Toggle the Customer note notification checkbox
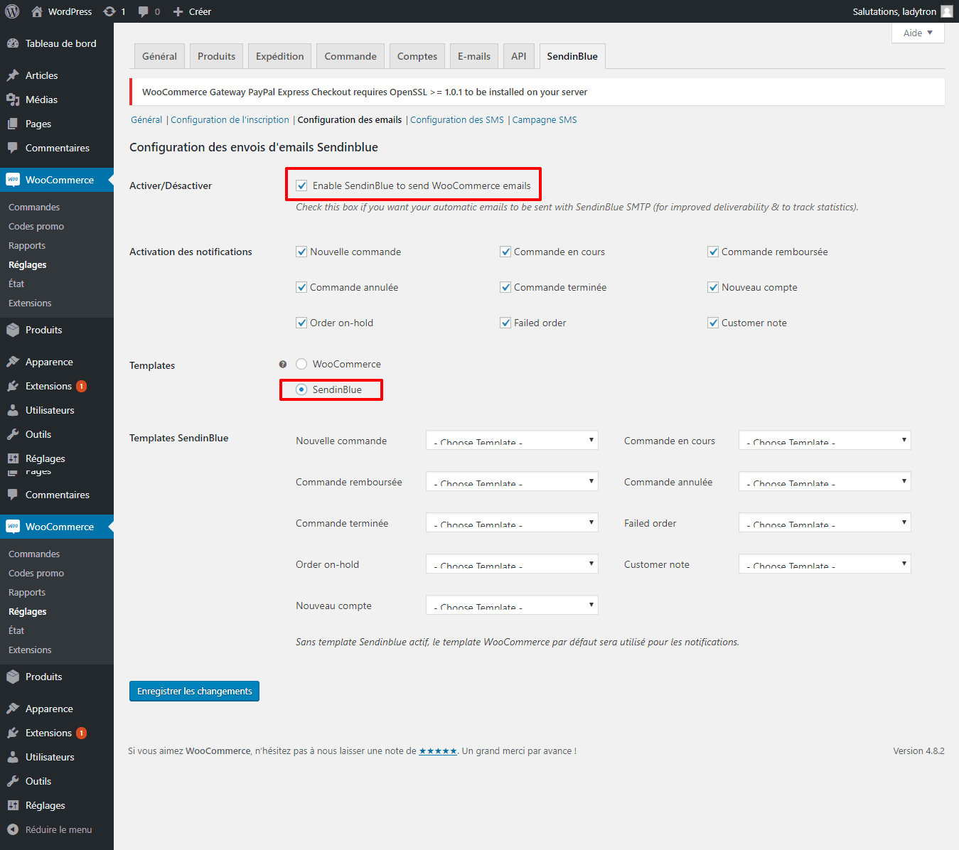This screenshot has width=959, height=850. (713, 323)
